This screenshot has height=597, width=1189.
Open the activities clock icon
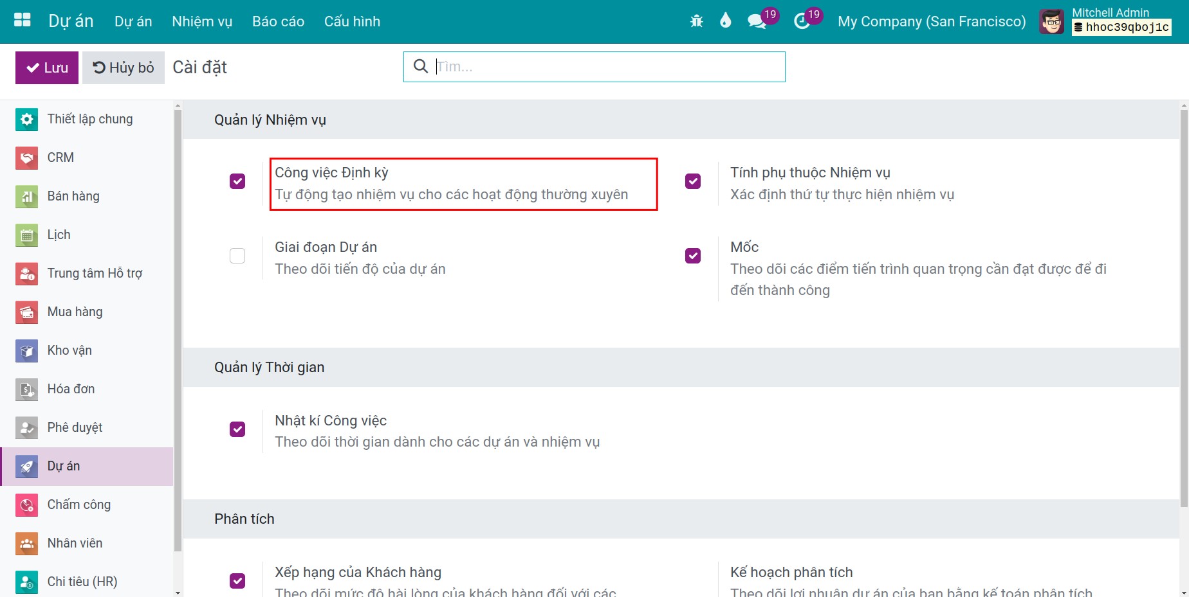pos(802,21)
